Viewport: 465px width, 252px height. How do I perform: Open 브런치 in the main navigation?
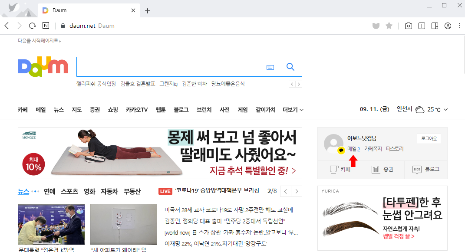(x=204, y=110)
